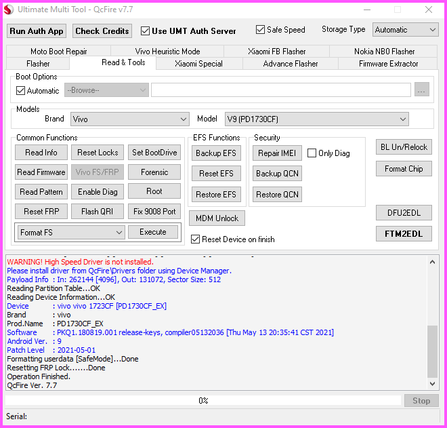Expand the Brand dropdown showing Vivo
The width and height of the screenshot is (447, 428).
pos(130,119)
